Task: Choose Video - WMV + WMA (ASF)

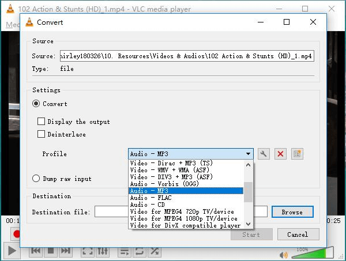Action: click(186, 170)
